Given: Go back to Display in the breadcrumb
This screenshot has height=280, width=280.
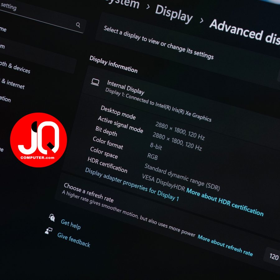Looking at the screenshot, I should (x=174, y=14).
